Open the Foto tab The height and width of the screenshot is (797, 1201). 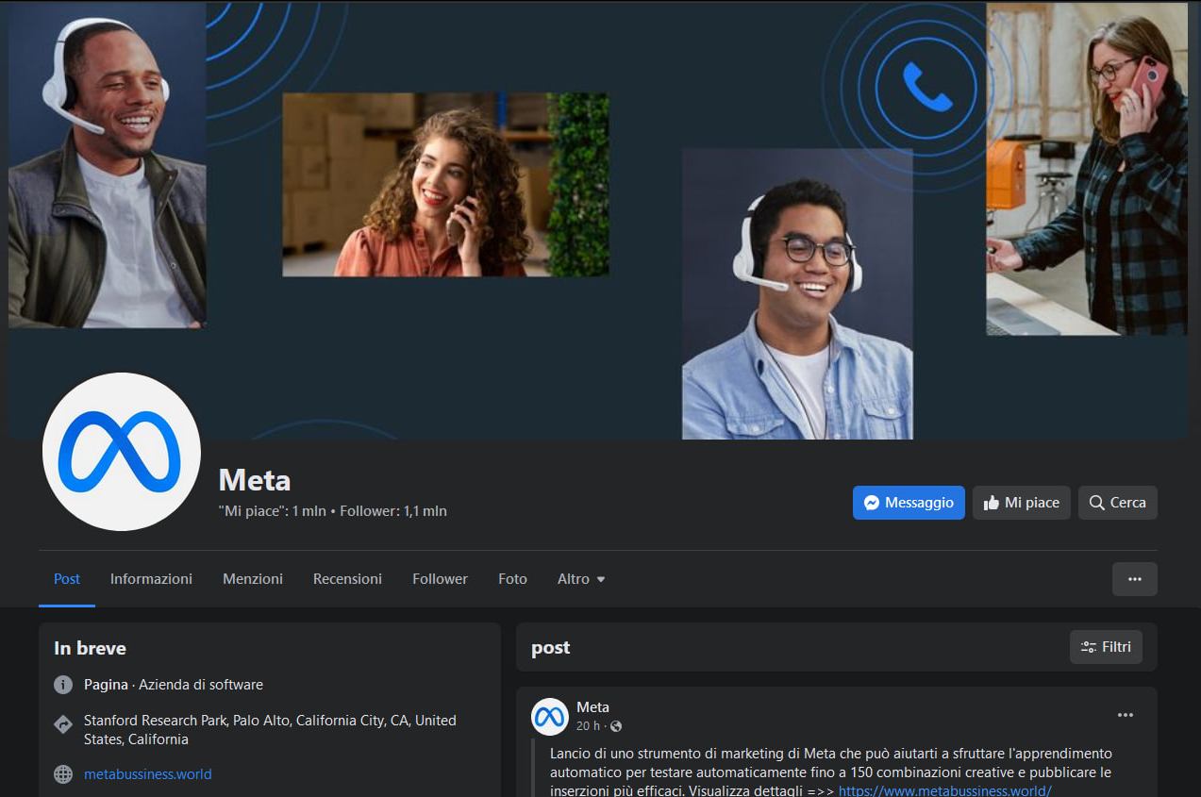(x=512, y=579)
